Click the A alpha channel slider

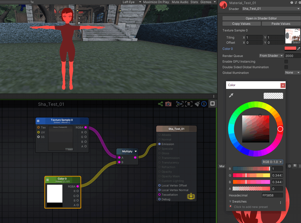[251, 189]
